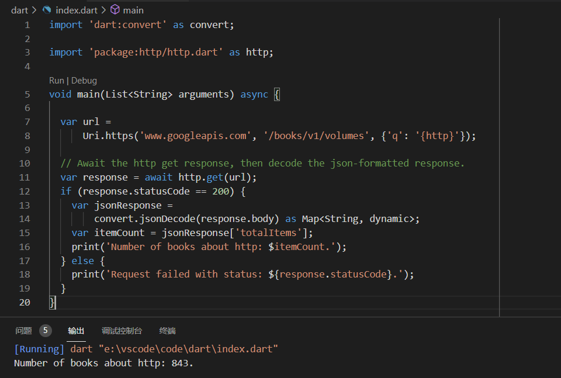Click 'Uri.https' call on line 8
Viewport: 561px width, 378px height.
[108, 136]
